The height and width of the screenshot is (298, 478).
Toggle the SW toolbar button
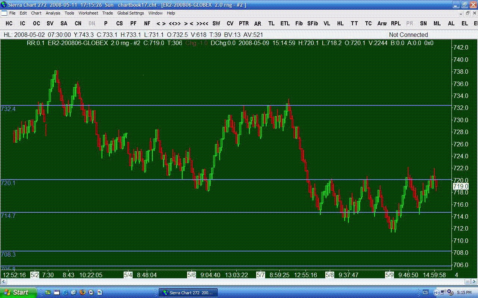click(216, 23)
